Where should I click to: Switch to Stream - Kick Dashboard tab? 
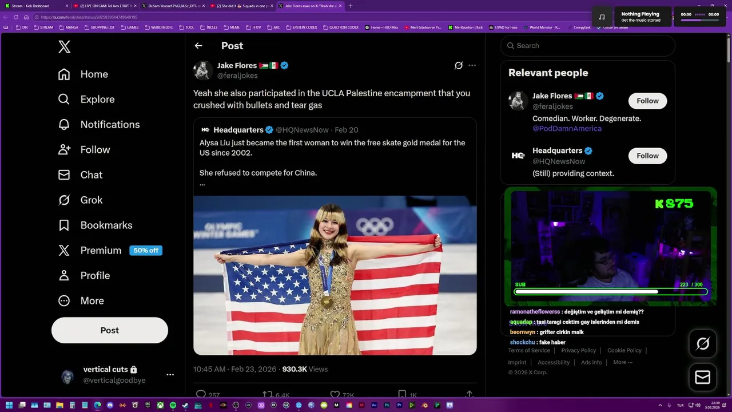pyautogui.click(x=35, y=6)
